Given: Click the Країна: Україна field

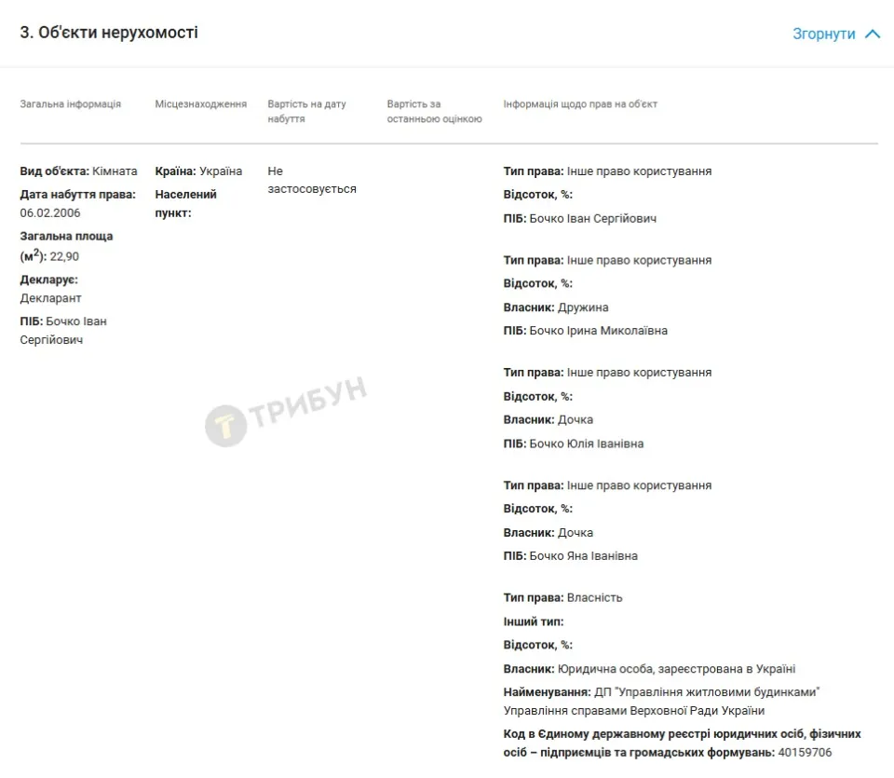Looking at the screenshot, I should (x=198, y=171).
